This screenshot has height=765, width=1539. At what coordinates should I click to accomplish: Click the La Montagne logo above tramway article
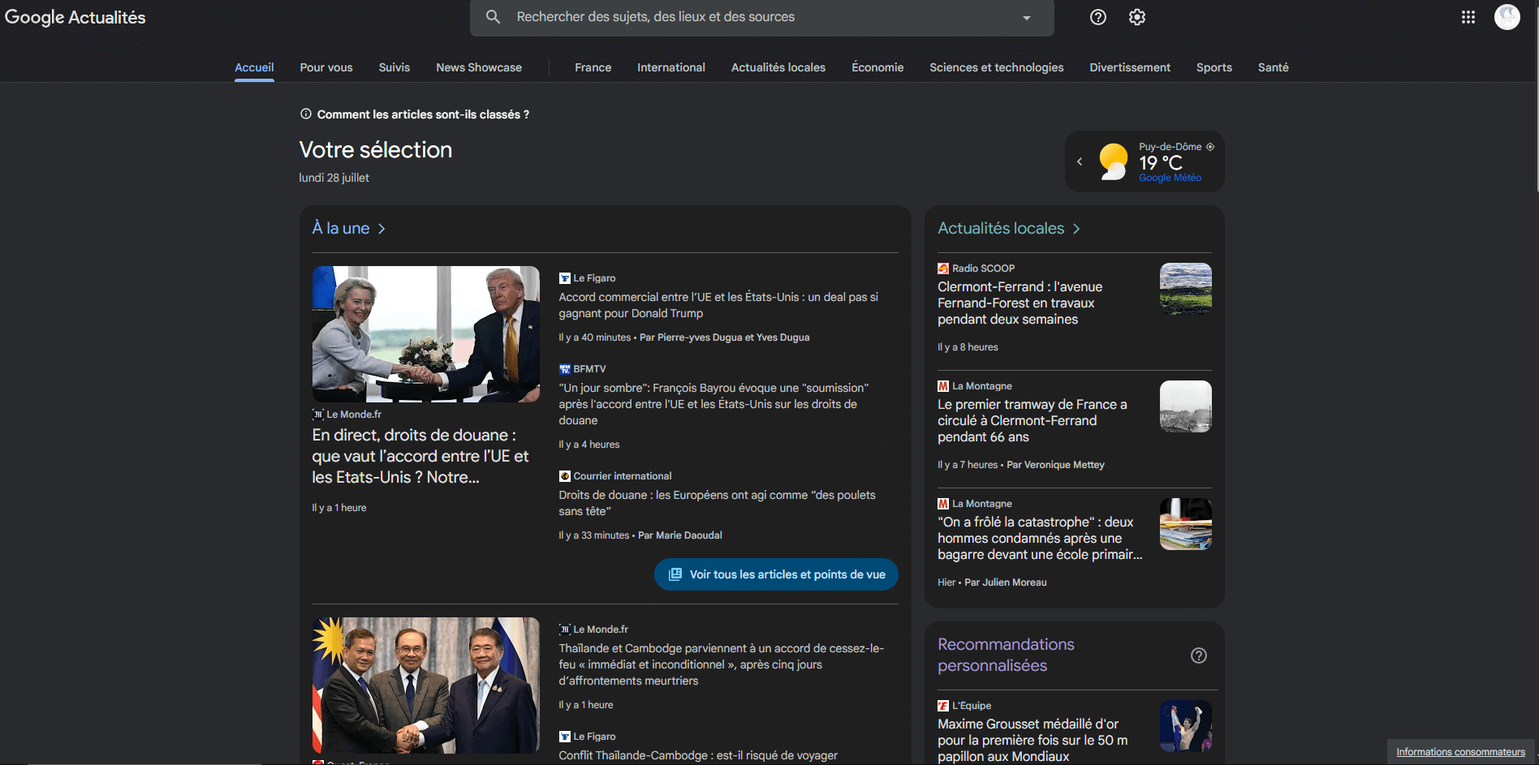click(x=943, y=386)
